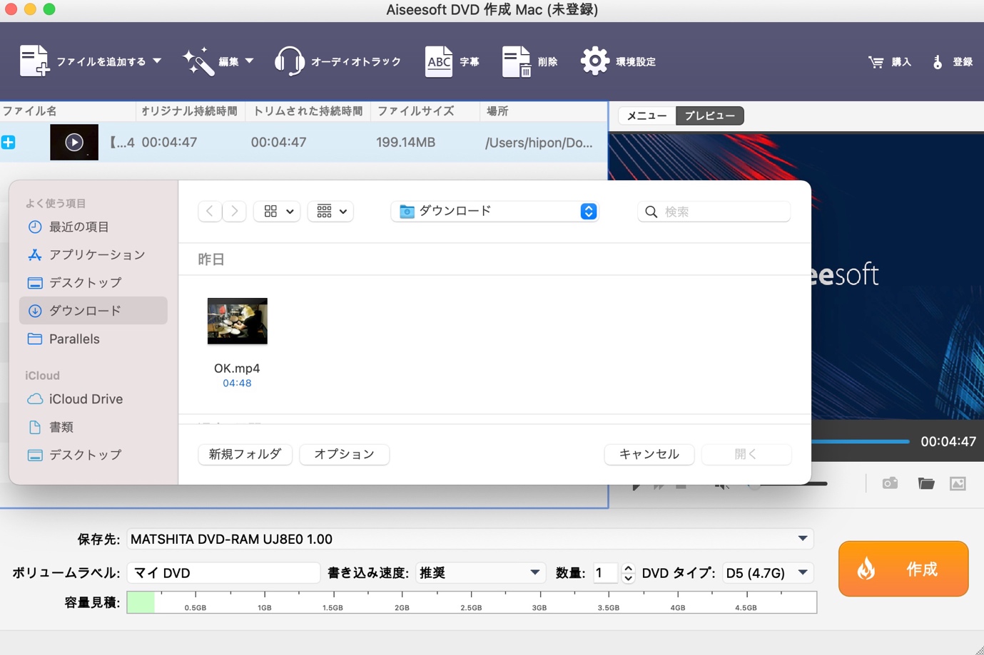This screenshot has height=655, width=984.
Task: Click the 数量 stepper arrows
Action: [628, 573]
